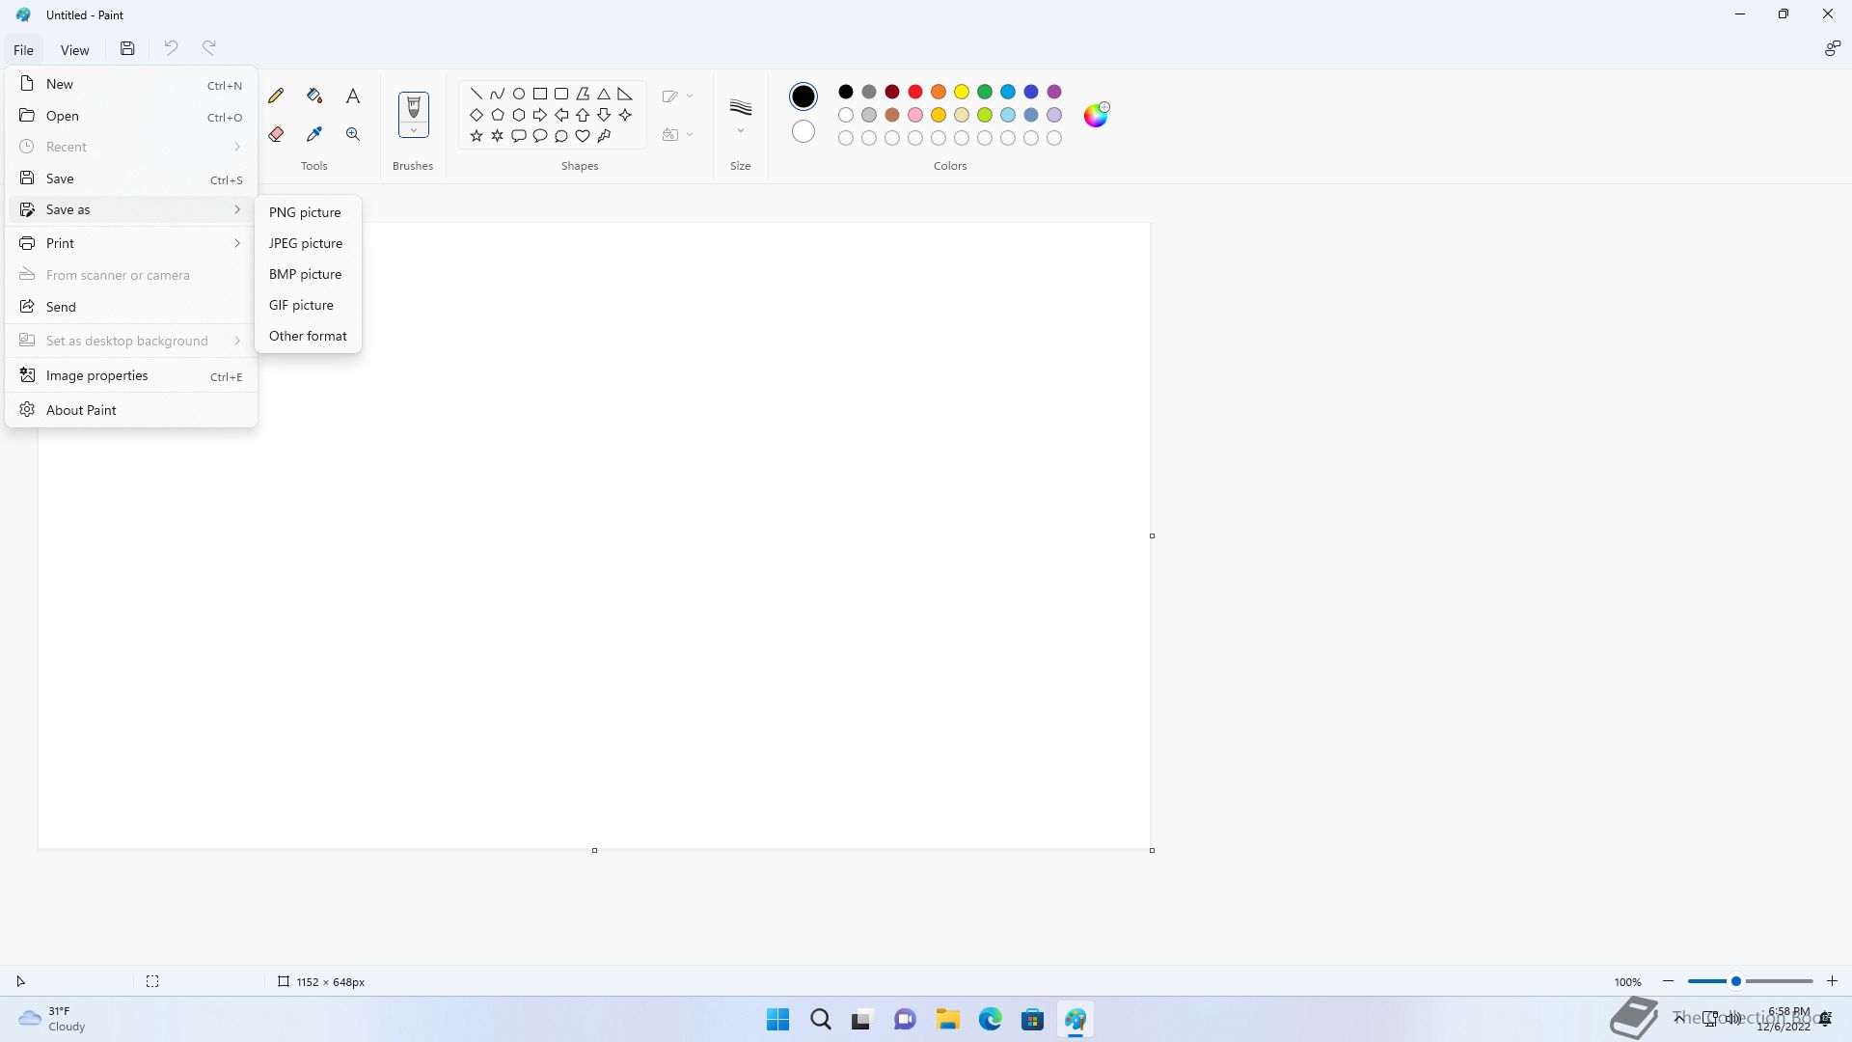This screenshot has width=1852, height=1042.
Task: Toggle the selection icon in status bar
Action: (x=152, y=981)
